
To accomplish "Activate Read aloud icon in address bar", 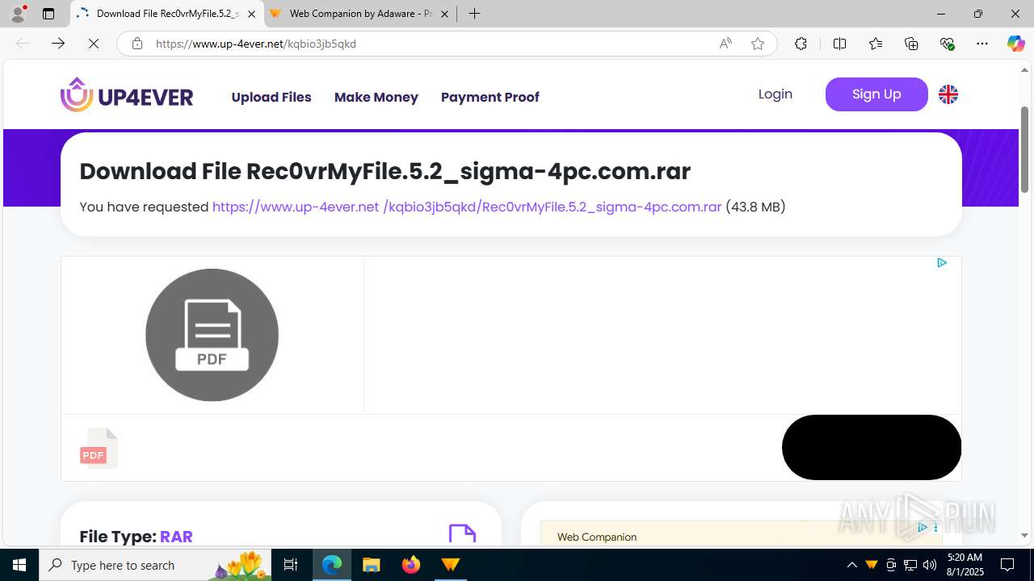I will [x=725, y=44].
